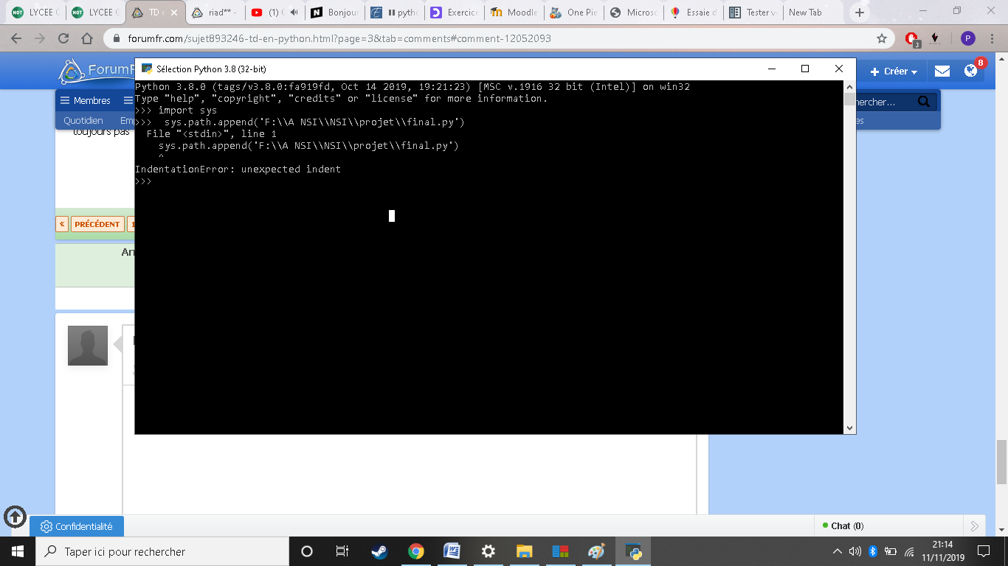The width and height of the screenshot is (1008, 566).
Task: Switch to the New Tab tab
Action: tap(812, 13)
